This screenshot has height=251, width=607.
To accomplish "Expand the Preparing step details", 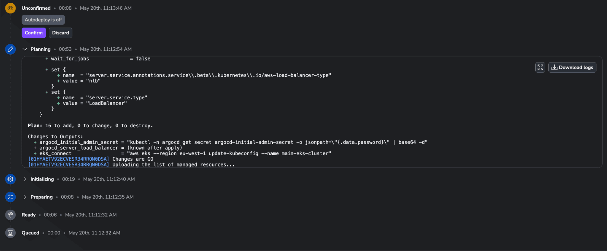I will pos(25,197).
